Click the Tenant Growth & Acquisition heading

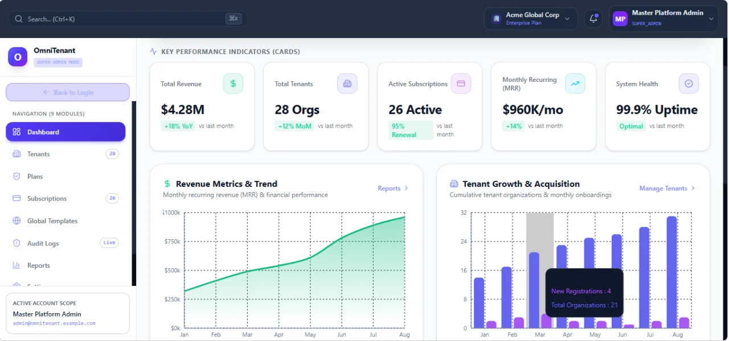click(521, 184)
